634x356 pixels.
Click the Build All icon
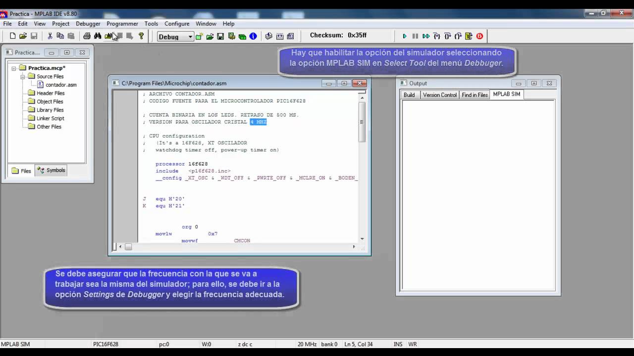point(280,37)
